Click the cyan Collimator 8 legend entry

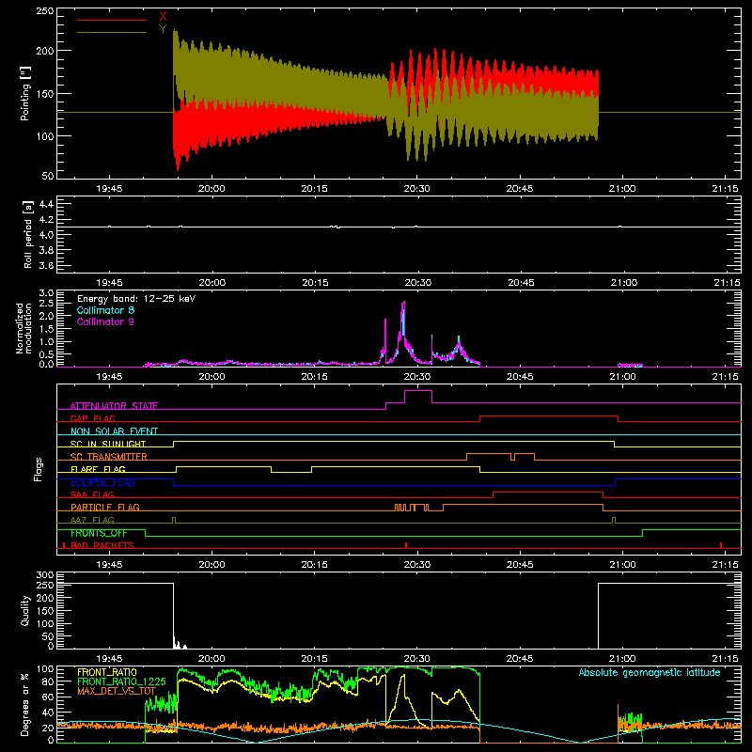[x=105, y=310]
